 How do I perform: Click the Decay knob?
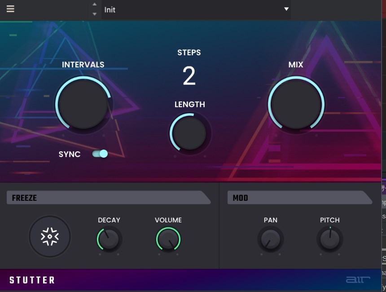(x=109, y=239)
